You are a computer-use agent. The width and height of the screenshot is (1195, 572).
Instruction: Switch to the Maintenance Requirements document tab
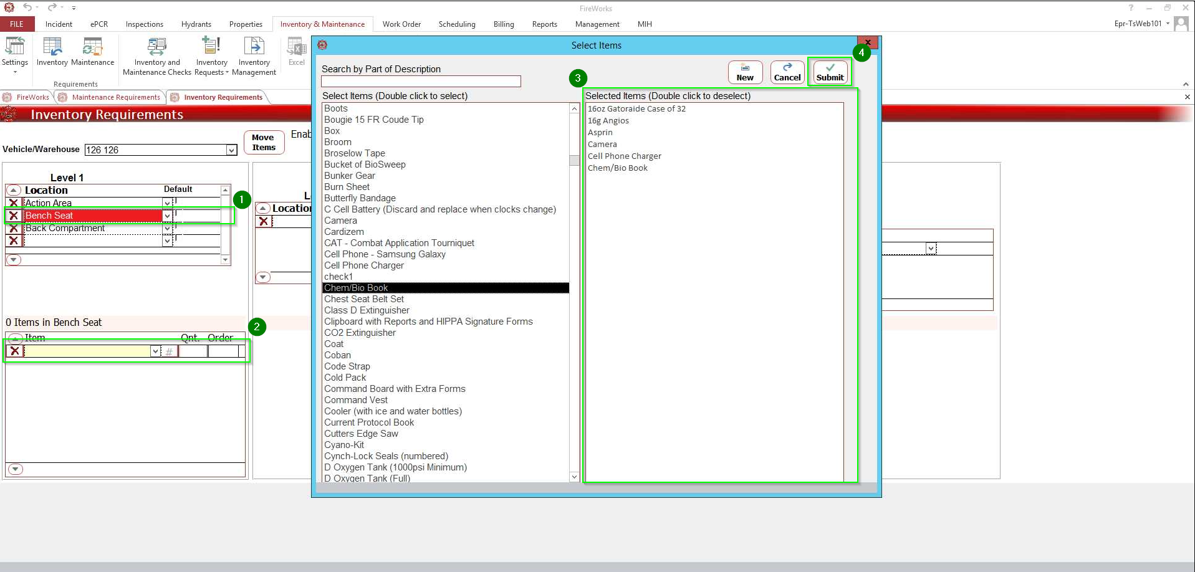click(x=115, y=97)
